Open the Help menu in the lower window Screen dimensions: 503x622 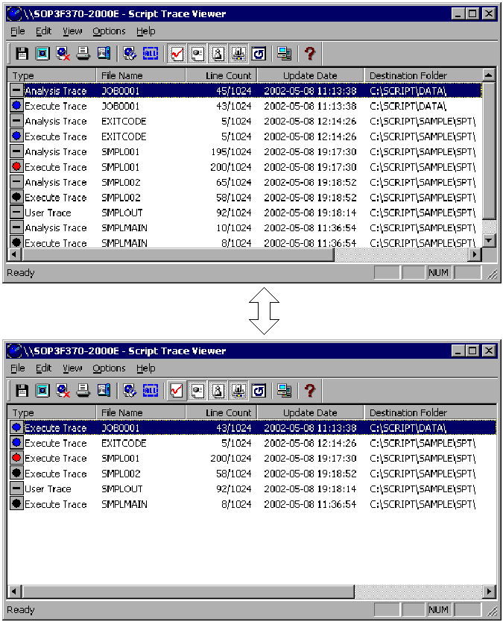[x=146, y=368]
